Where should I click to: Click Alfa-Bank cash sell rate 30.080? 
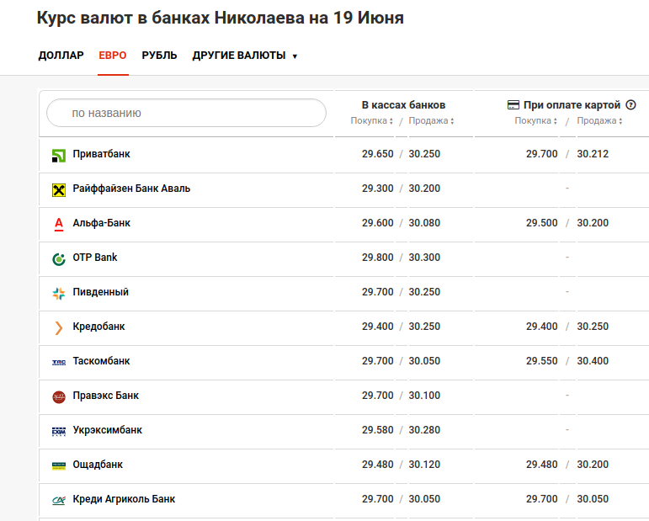pyautogui.click(x=424, y=223)
